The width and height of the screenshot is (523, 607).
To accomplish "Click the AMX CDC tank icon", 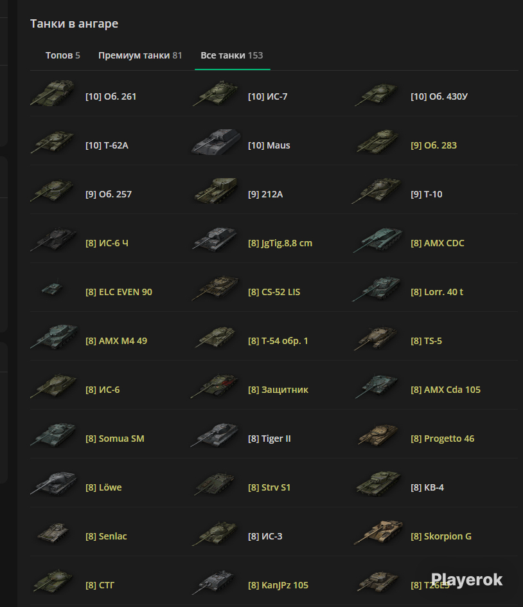I will (x=378, y=239).
